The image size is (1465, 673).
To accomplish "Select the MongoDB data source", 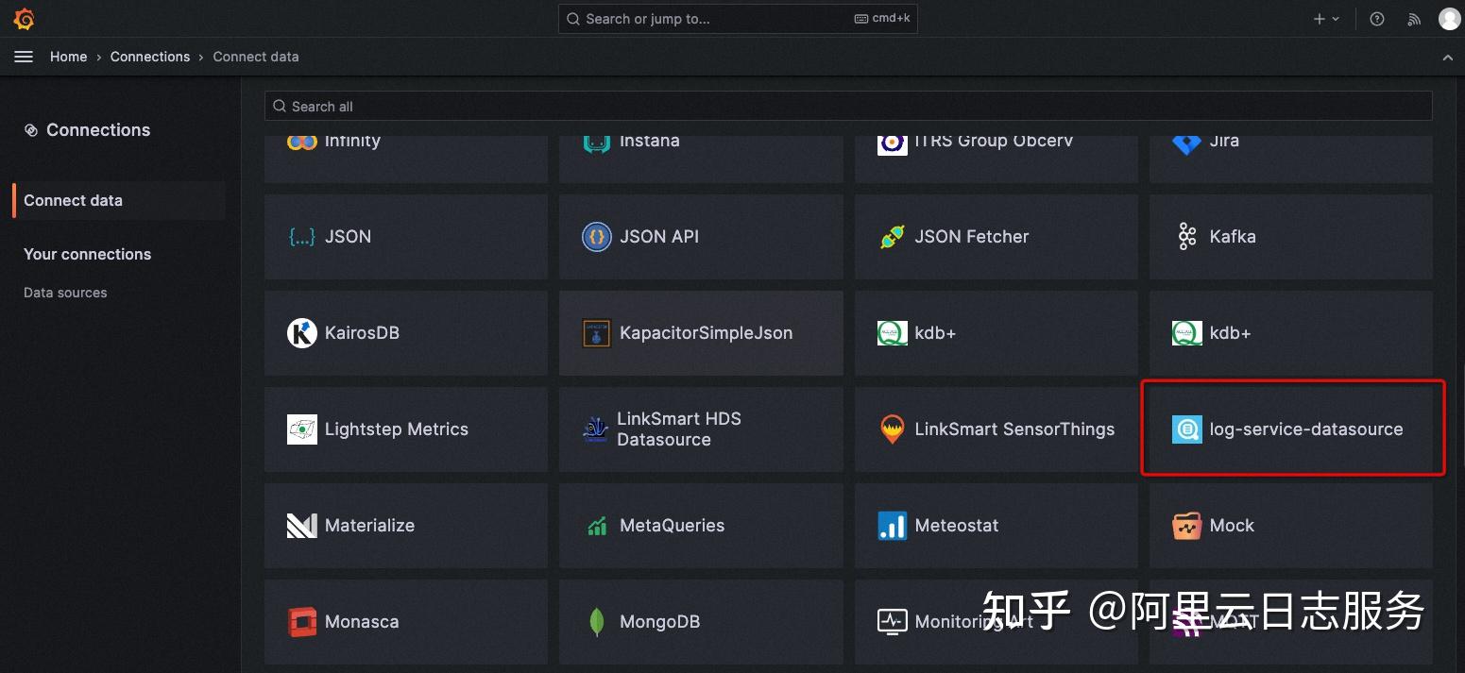I will (x=659, y=621).
